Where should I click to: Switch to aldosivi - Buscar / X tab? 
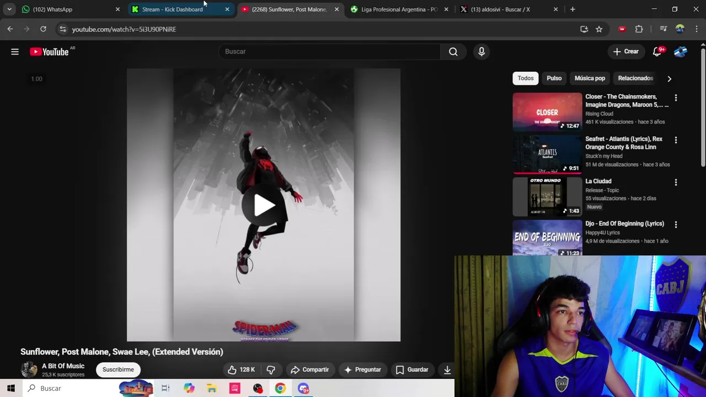(x=509, y=9)
